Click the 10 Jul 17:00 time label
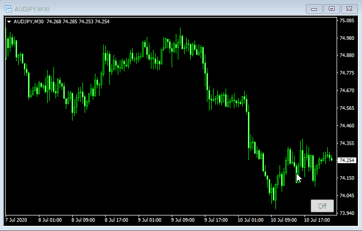 pos(317,220)
